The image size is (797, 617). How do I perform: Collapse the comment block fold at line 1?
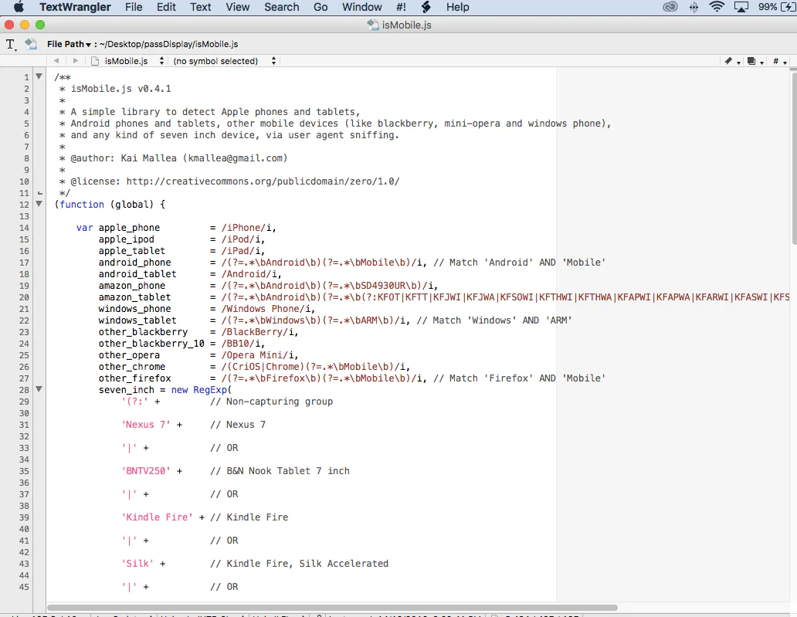point(39,76)
